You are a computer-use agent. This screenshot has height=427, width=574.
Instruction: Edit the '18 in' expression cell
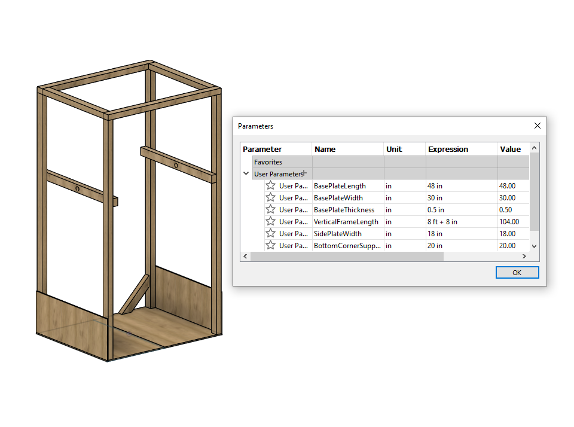point(461,234)
